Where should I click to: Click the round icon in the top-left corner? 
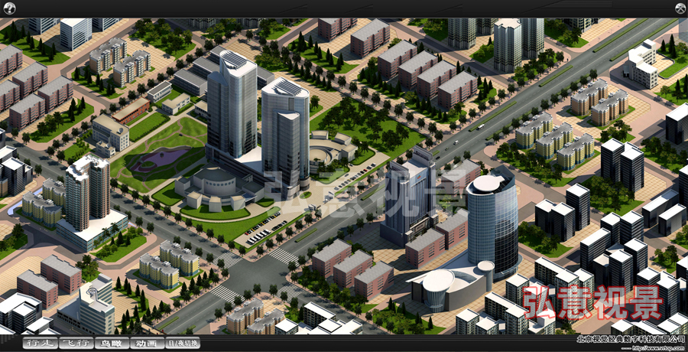pos(9,8)
